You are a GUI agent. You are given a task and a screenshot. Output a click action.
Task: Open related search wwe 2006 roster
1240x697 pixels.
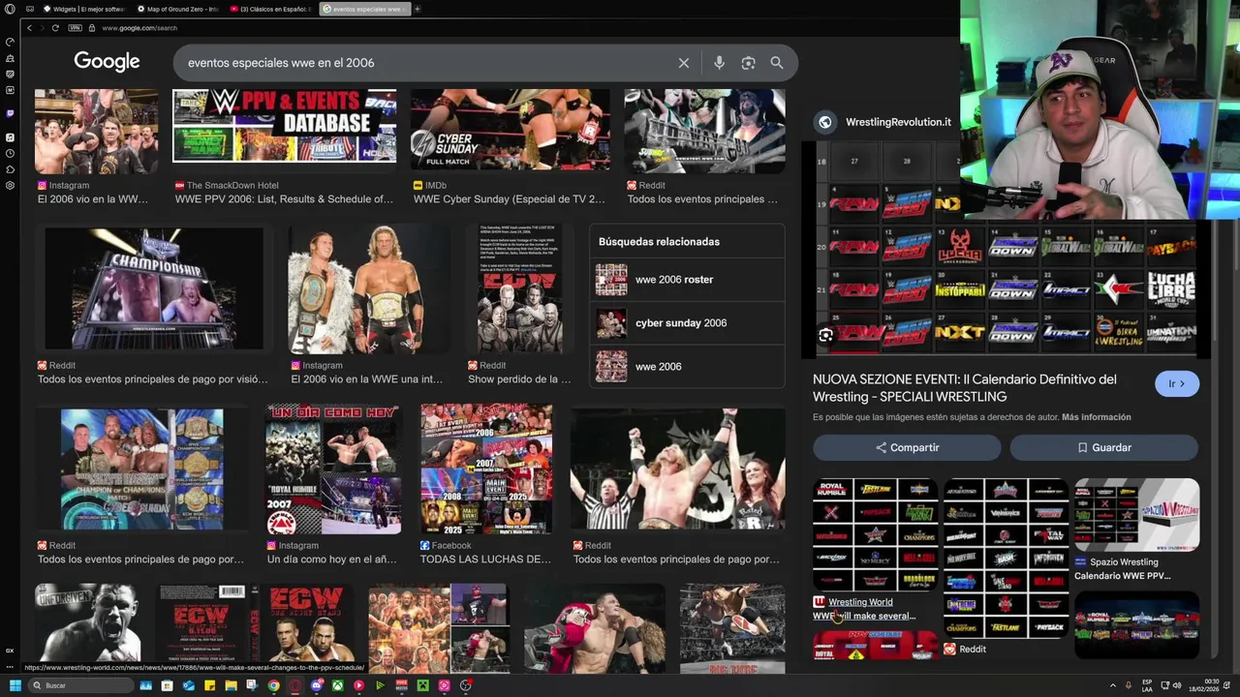tap(686, 280)
